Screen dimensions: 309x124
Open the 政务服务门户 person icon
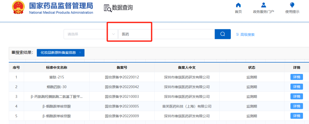(264, 5)
